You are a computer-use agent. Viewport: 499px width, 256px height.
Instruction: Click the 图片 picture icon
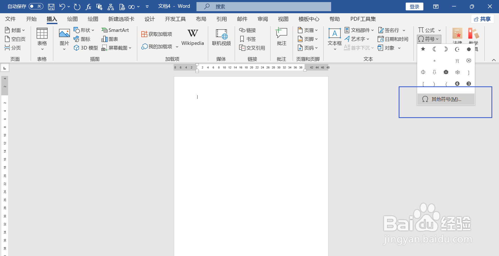(x=64, y=33)
